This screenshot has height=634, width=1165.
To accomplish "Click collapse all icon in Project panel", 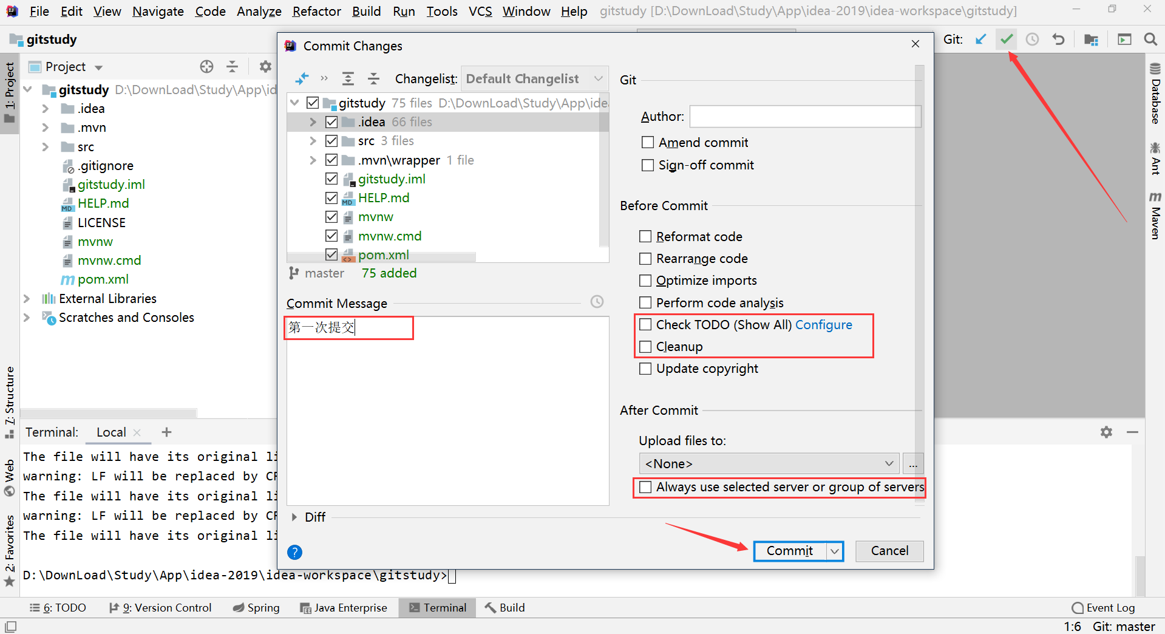I will 232,67.
